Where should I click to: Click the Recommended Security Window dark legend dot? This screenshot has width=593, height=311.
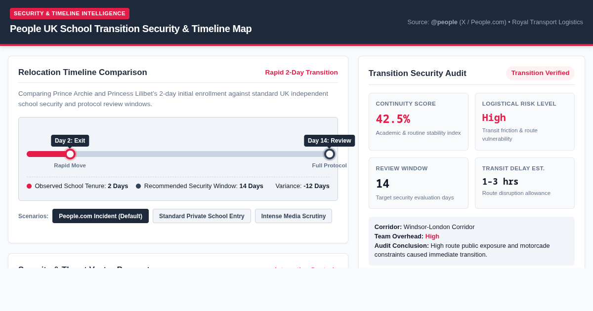click(138, 186)
